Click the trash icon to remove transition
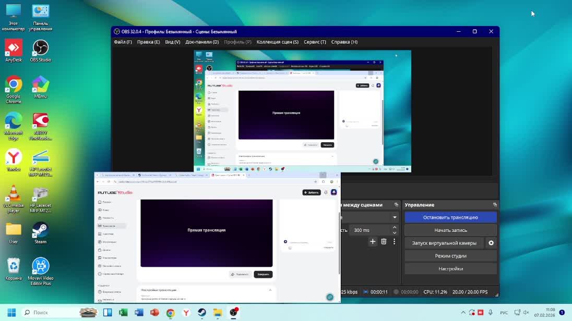This screenshot has width=572, height=321. tap(384, 242)
